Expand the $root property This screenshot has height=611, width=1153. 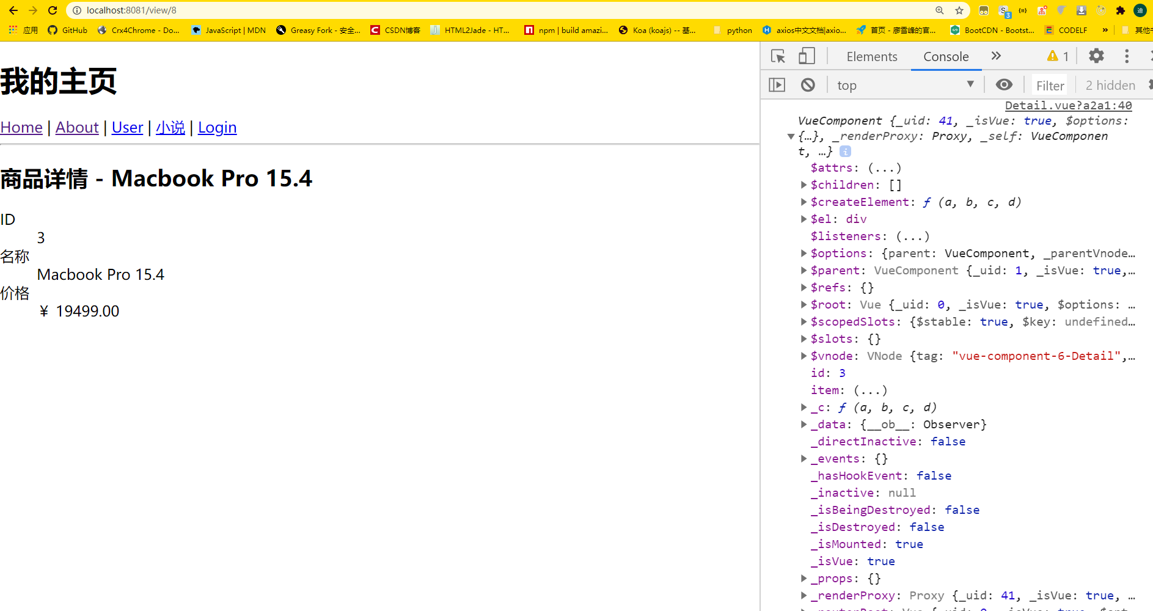pyautogui.click(x=803, y=304)
